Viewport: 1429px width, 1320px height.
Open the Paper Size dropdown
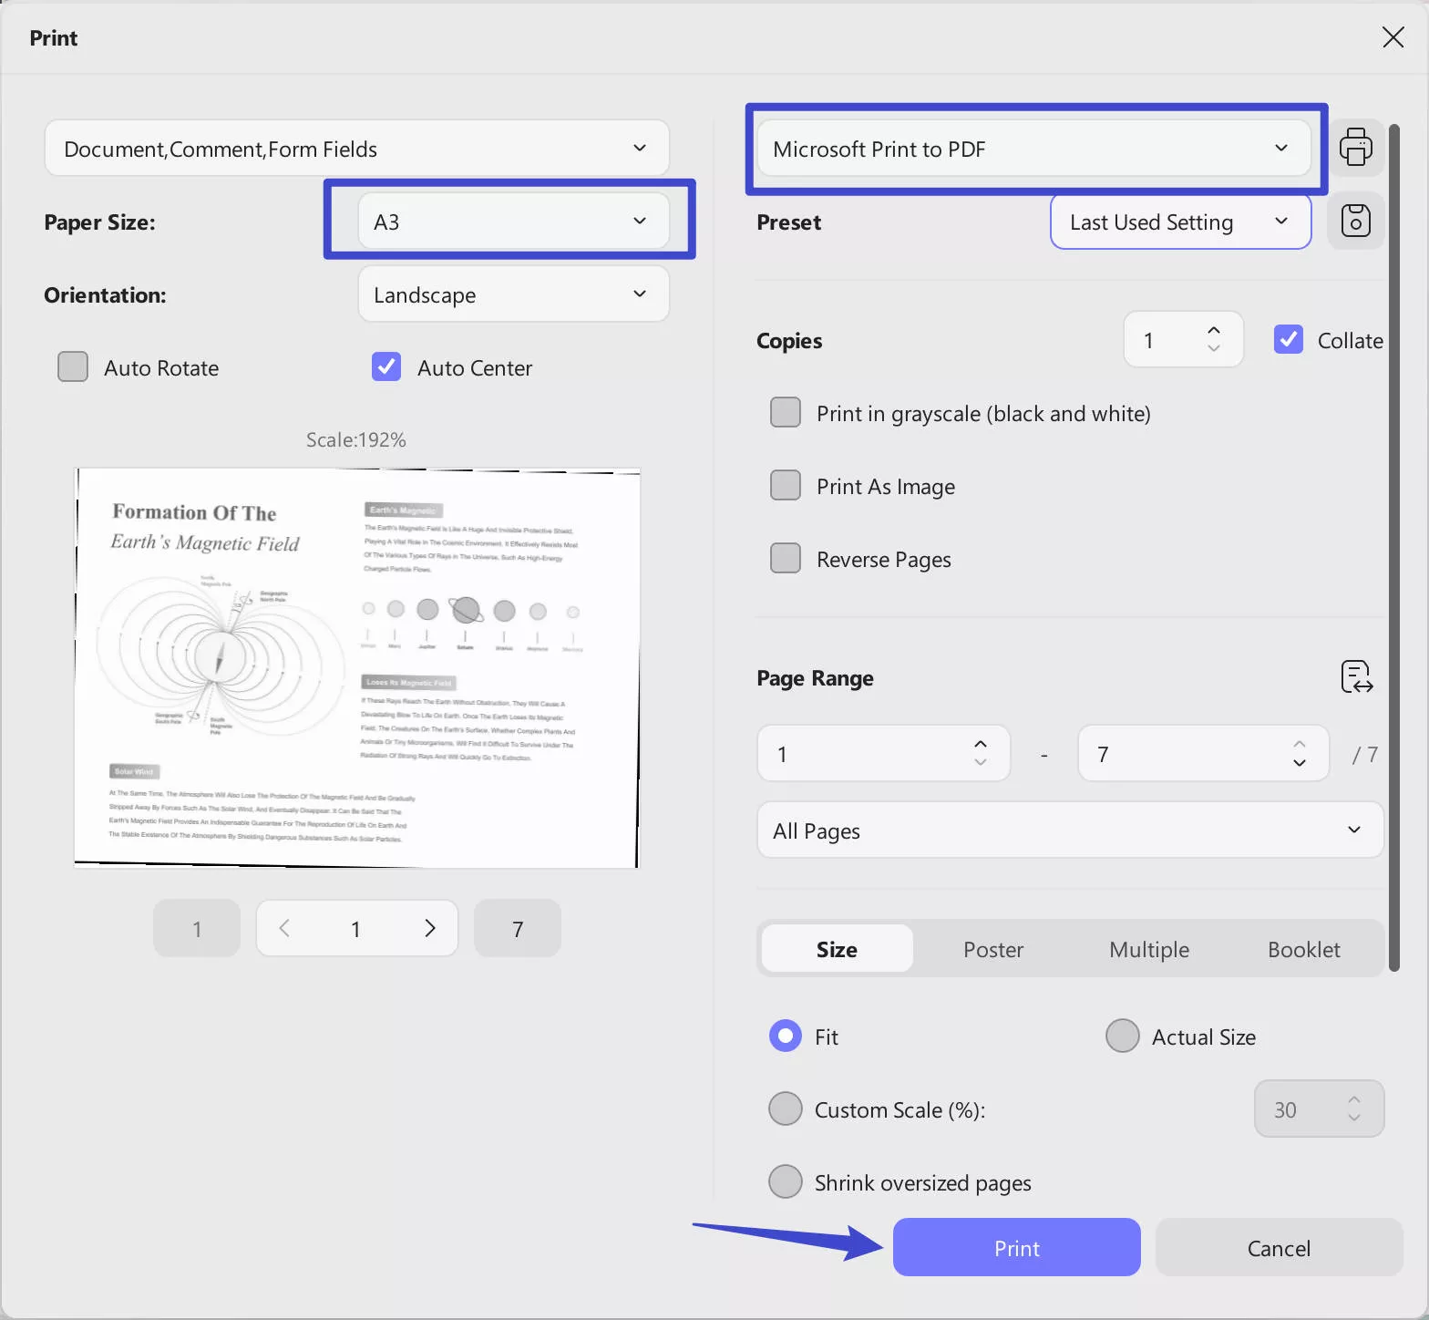coord(513,222)
